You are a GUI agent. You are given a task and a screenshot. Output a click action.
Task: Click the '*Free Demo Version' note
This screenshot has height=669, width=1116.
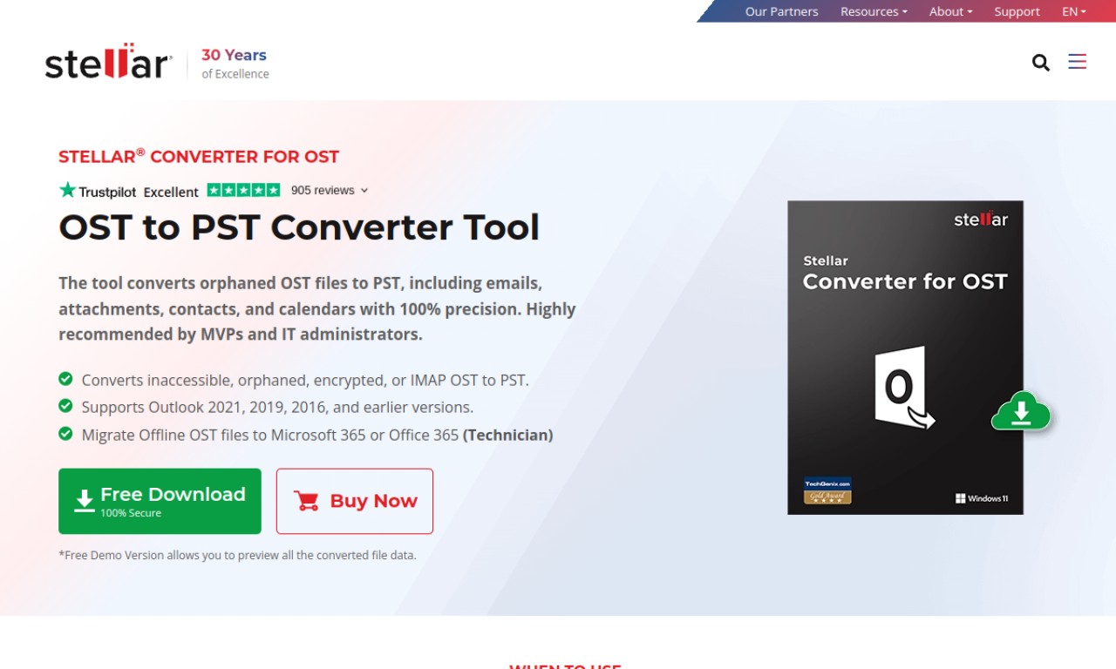pos(237,555)
